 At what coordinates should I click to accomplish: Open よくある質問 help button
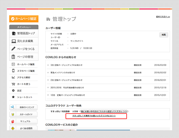23,128
